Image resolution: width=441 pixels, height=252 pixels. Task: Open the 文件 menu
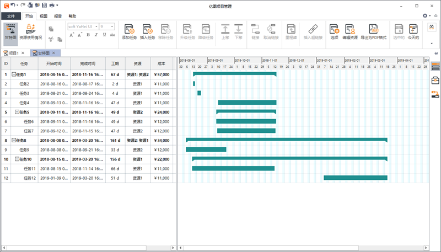11,16
